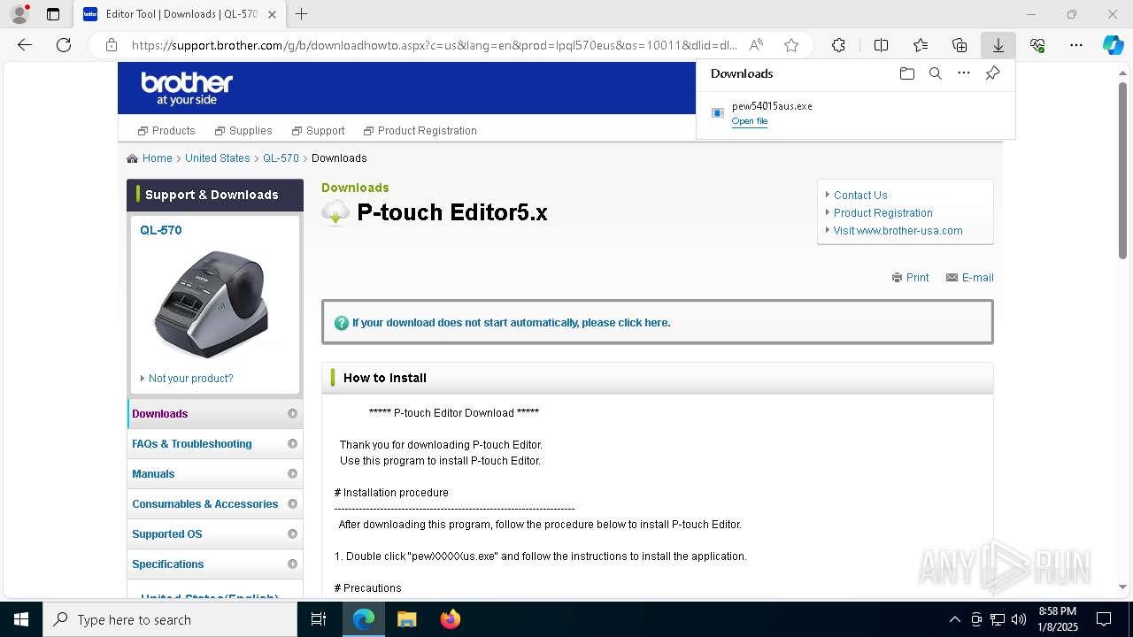Click arrow icon beside Manuals
The width and height of the screenshot is (1133, 637).
point(292,474)
